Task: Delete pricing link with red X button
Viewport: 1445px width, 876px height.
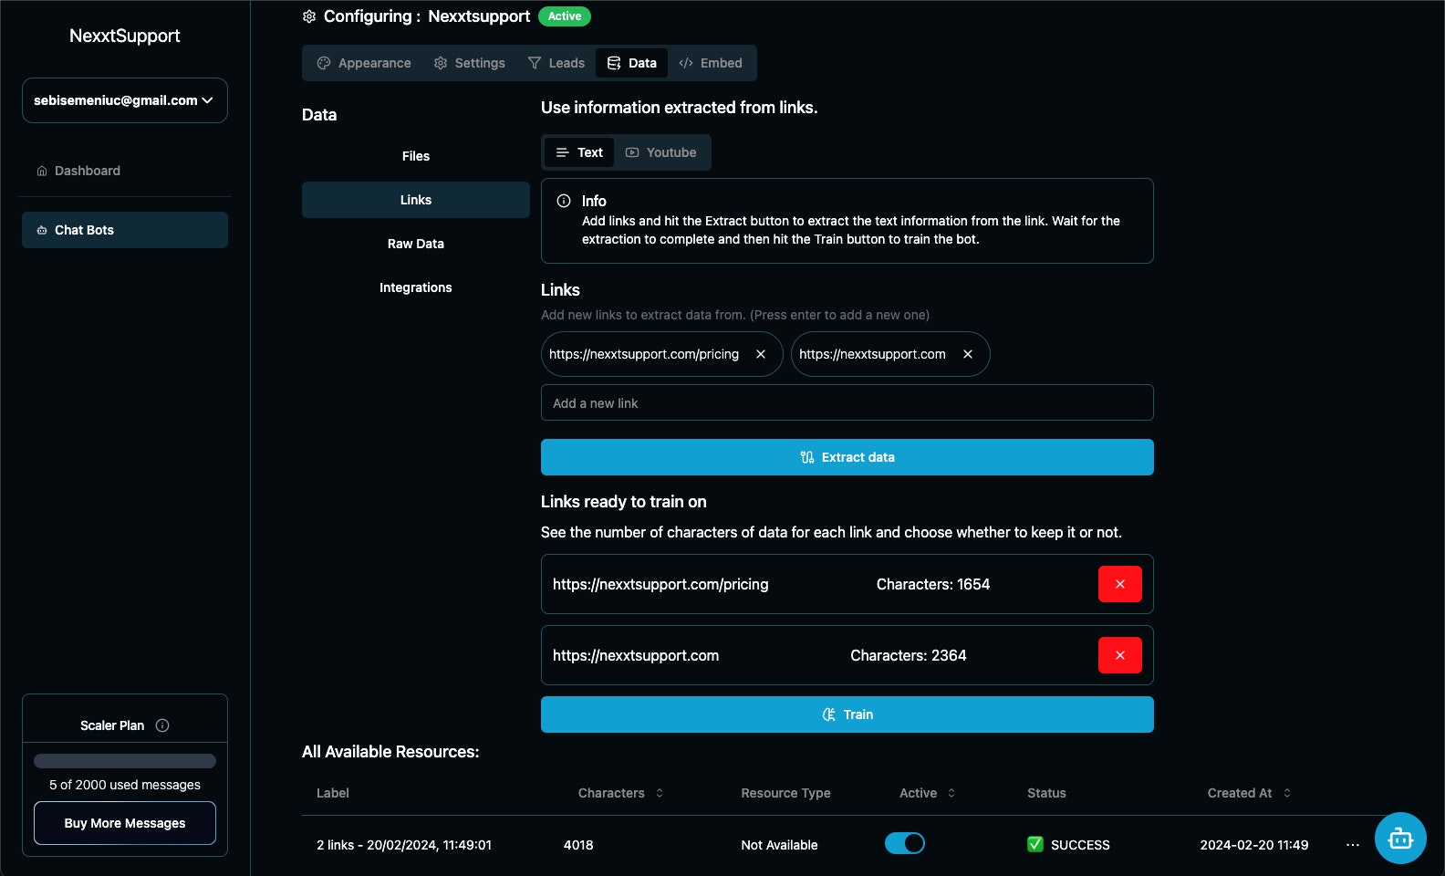Action: click(x=1120, y=584)
